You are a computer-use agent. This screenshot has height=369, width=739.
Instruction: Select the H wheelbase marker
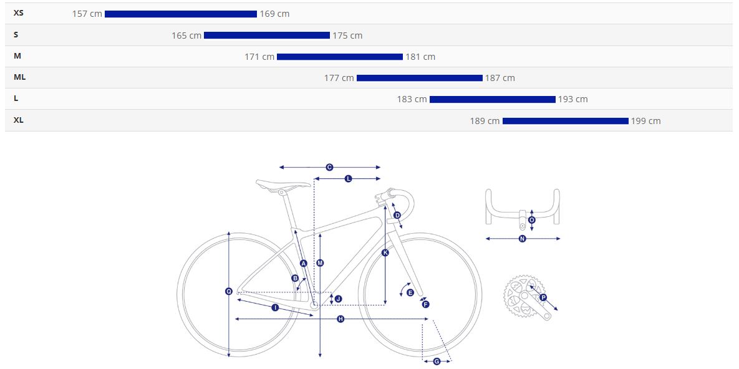pyautogui.click(x=341, y=319)
